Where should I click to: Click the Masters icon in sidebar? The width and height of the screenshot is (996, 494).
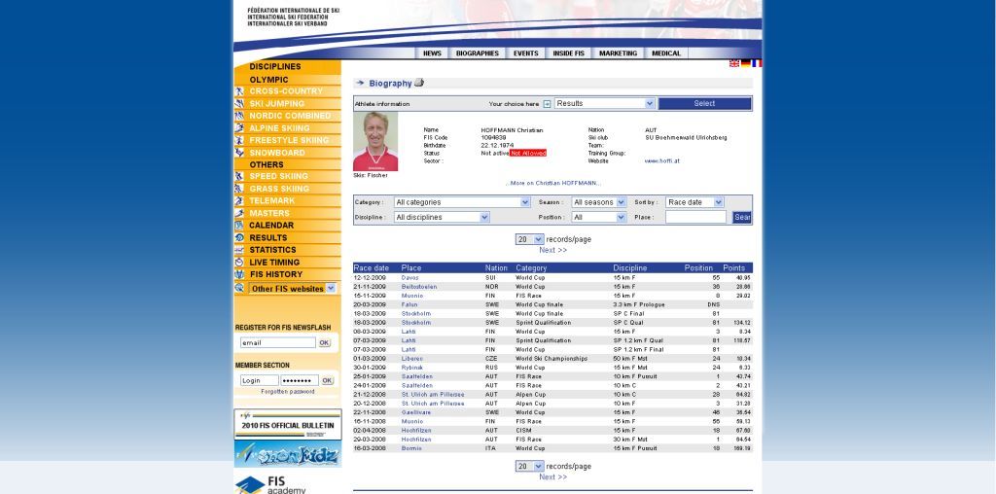239,213
